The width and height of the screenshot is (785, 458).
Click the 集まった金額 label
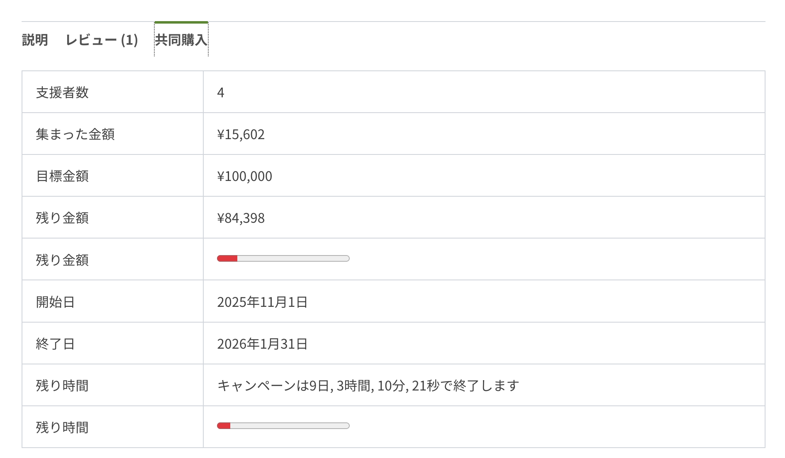tap(75, 134)
